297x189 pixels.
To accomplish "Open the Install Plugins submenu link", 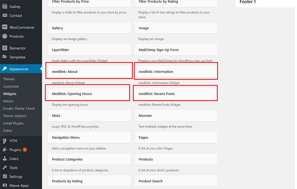I will pyautogui.click(x=13, y=123).
